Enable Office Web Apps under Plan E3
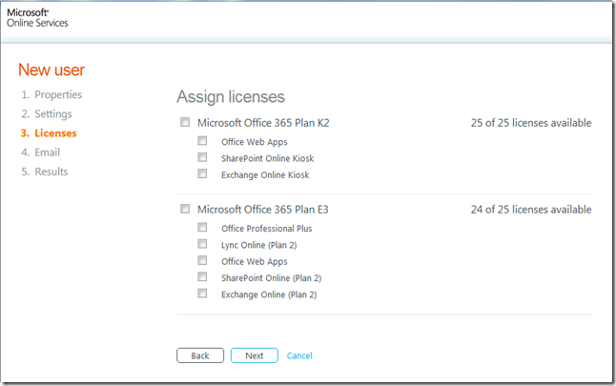616x386 pixels. pos(202,261)
